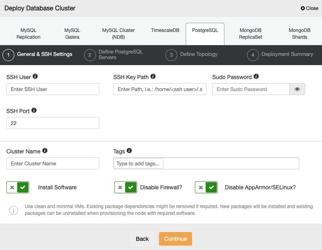Toggle the Disable Firewall switch

[126, 187]
